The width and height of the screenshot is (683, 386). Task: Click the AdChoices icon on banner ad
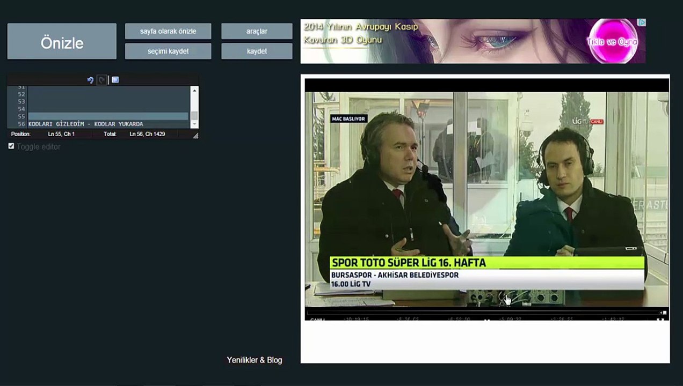click(x=642, y=23)
